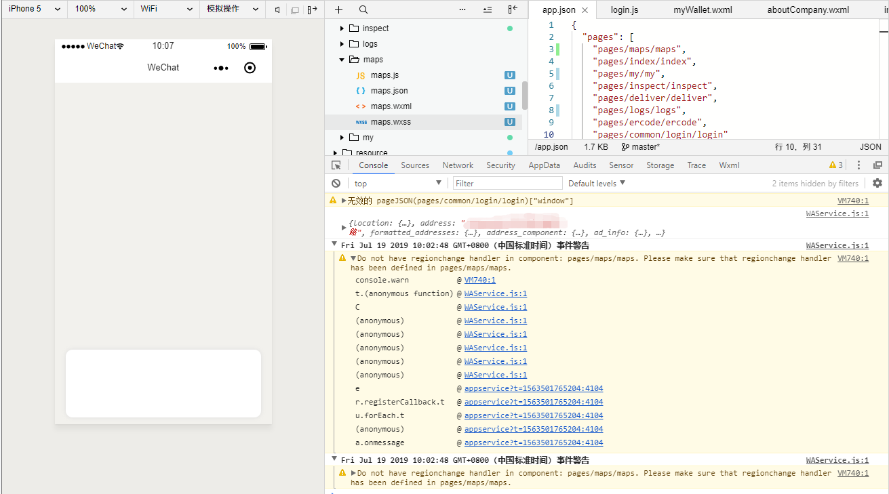
Task: Click the add page plus icon
Action: coord(338,9)
